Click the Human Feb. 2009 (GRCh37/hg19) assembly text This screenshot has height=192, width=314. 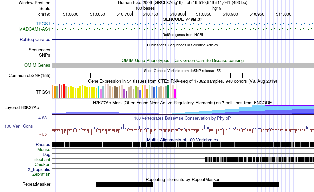pyautogui.click(x=150, y=3)
